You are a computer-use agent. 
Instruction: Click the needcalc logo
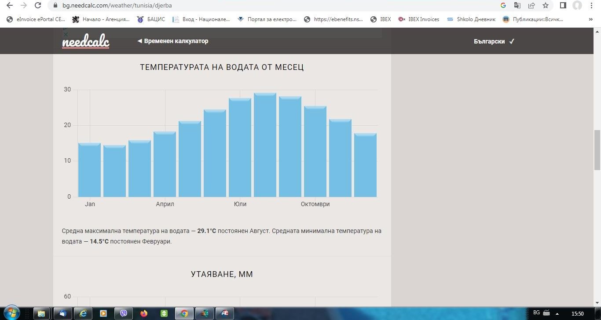(85, 42)
